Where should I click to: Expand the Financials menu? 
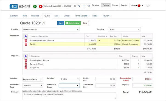[x=36, y=16]
